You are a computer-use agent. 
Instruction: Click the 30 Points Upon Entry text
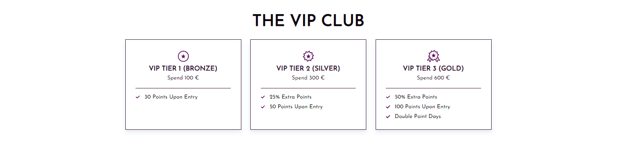[171, 97]
